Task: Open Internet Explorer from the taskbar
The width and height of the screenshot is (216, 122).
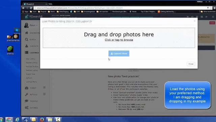Action: [17, 120]
